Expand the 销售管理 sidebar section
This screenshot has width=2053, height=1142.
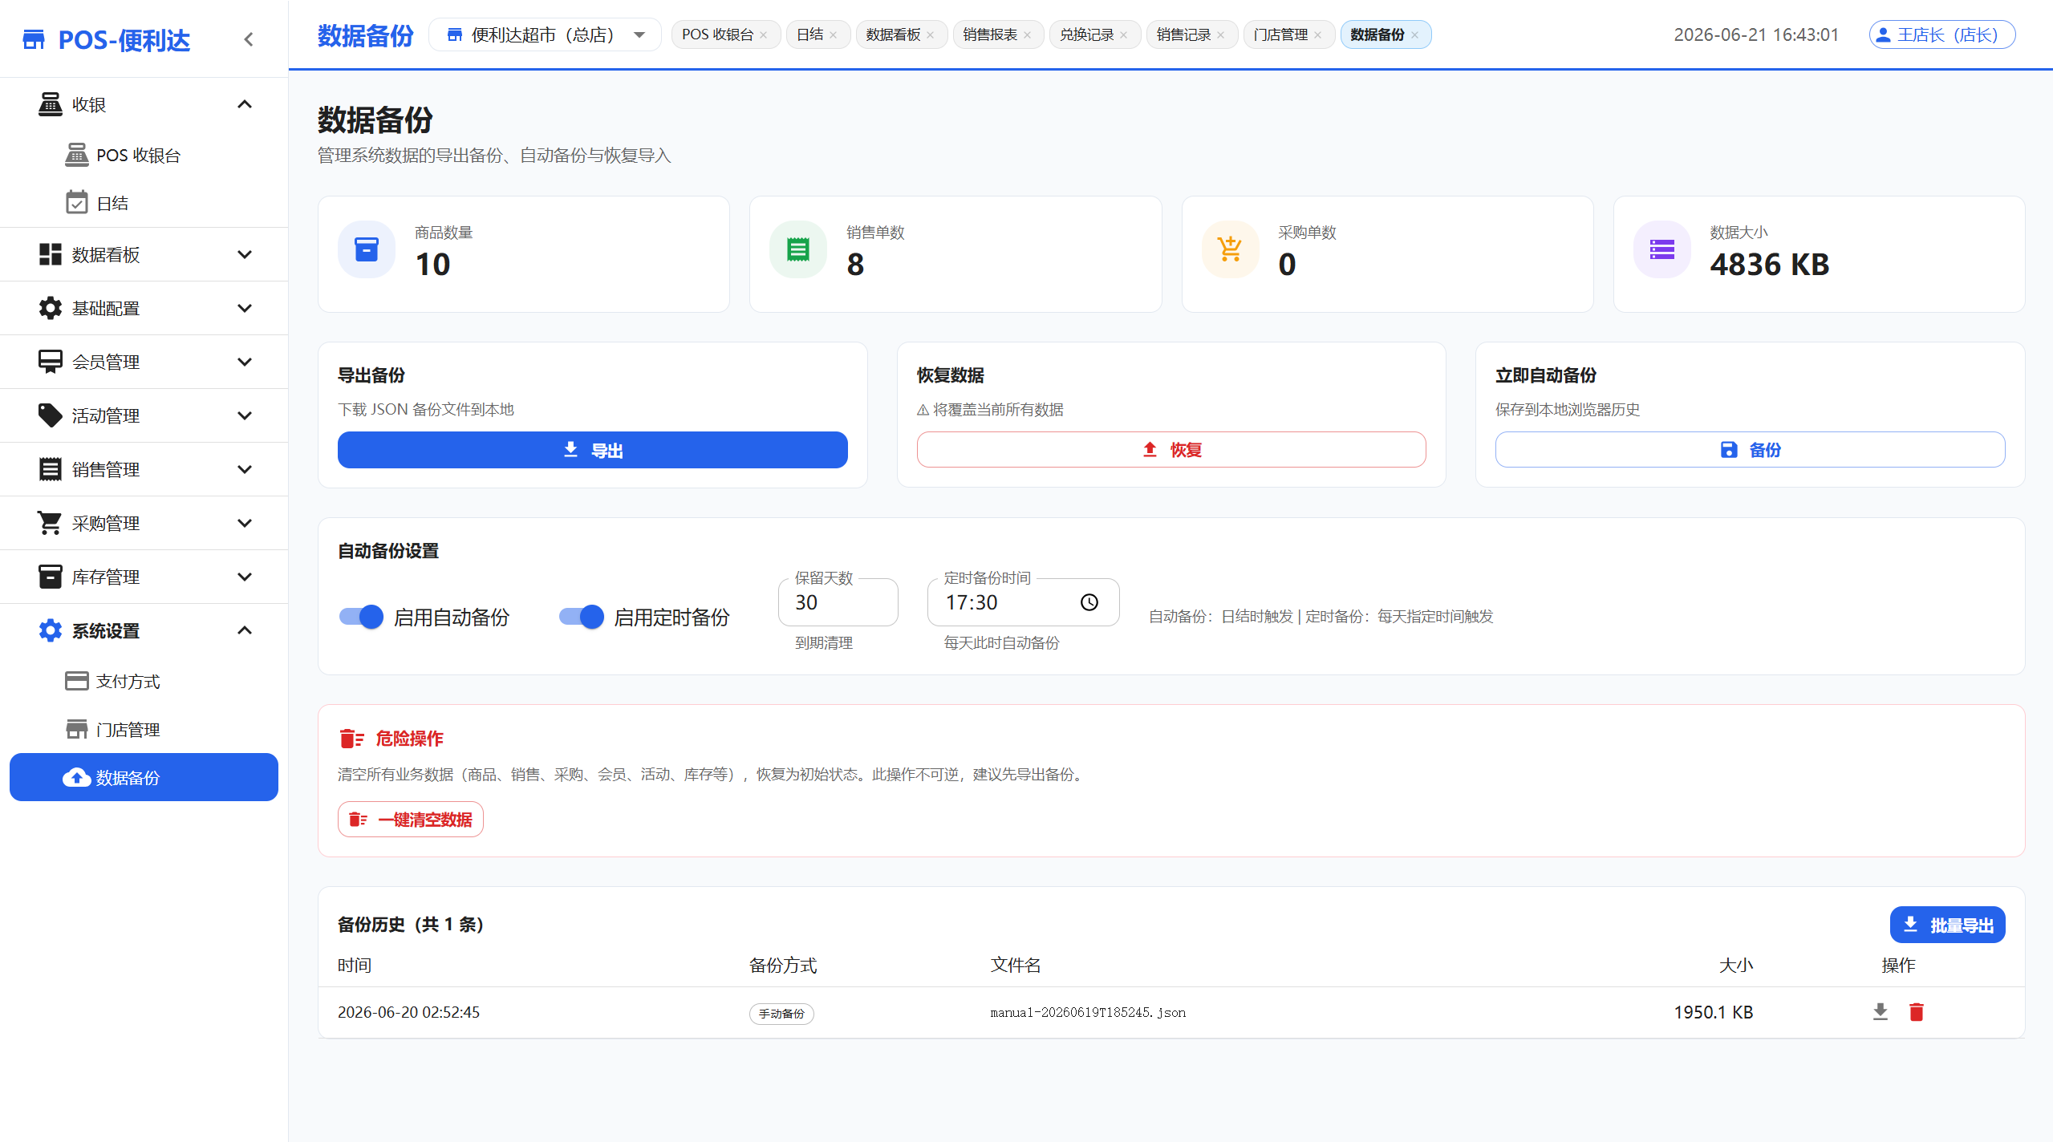pyautogui.click(x=144, y=470)
